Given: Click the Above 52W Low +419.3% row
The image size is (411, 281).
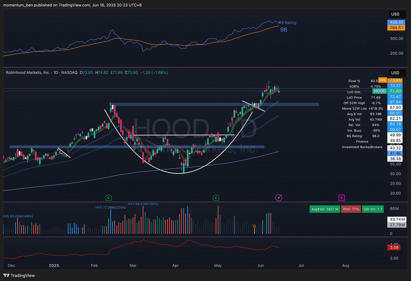Looking at the screenshot, I should pyautogui.click(x=362, y=108).
